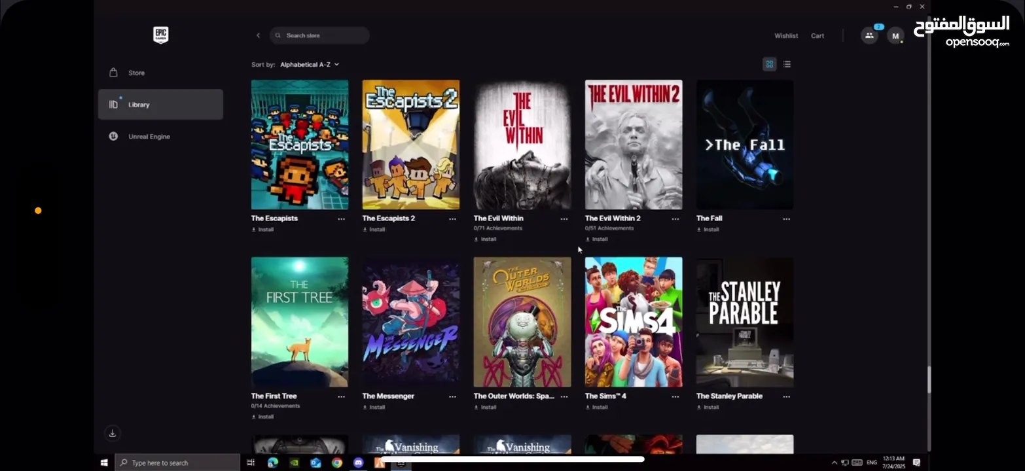Open Outlook from the taskbar
The image size is (1025, 471).
tap(315, 462)
